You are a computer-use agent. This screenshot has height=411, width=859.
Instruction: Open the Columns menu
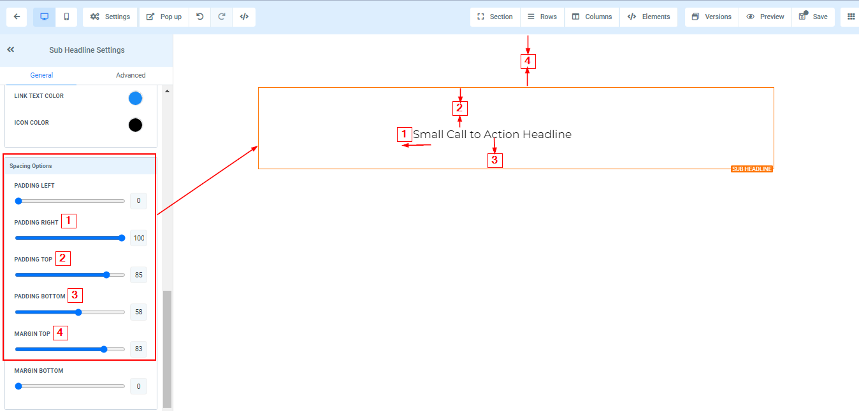pyautogui.click(x=592, y=17)
